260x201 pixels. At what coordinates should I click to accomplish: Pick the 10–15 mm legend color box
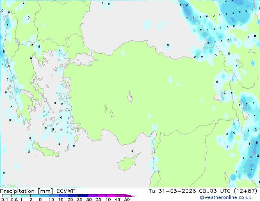point(54,196)
